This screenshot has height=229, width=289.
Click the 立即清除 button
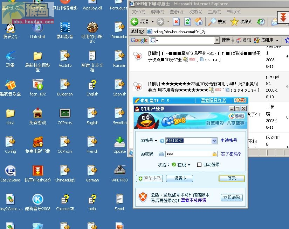pyautogui.click(x=232, y=198)
